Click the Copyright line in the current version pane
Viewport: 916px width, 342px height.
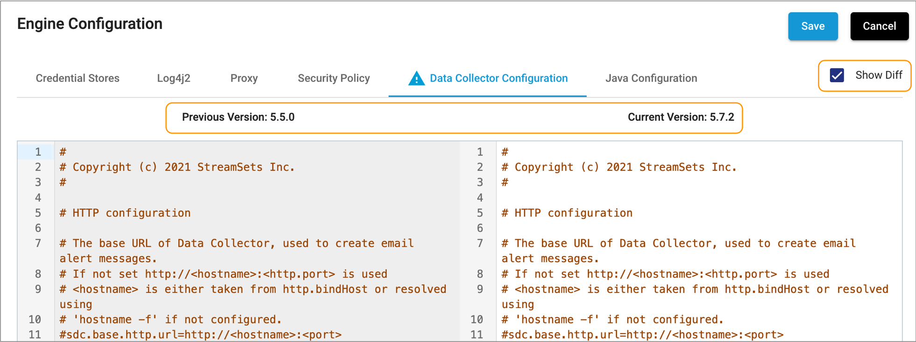(619, 167)
